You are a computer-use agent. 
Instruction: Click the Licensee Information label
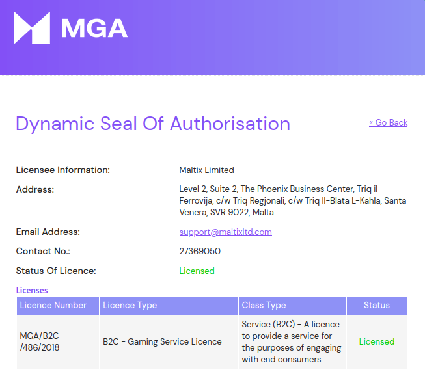(x=63, y=170)
